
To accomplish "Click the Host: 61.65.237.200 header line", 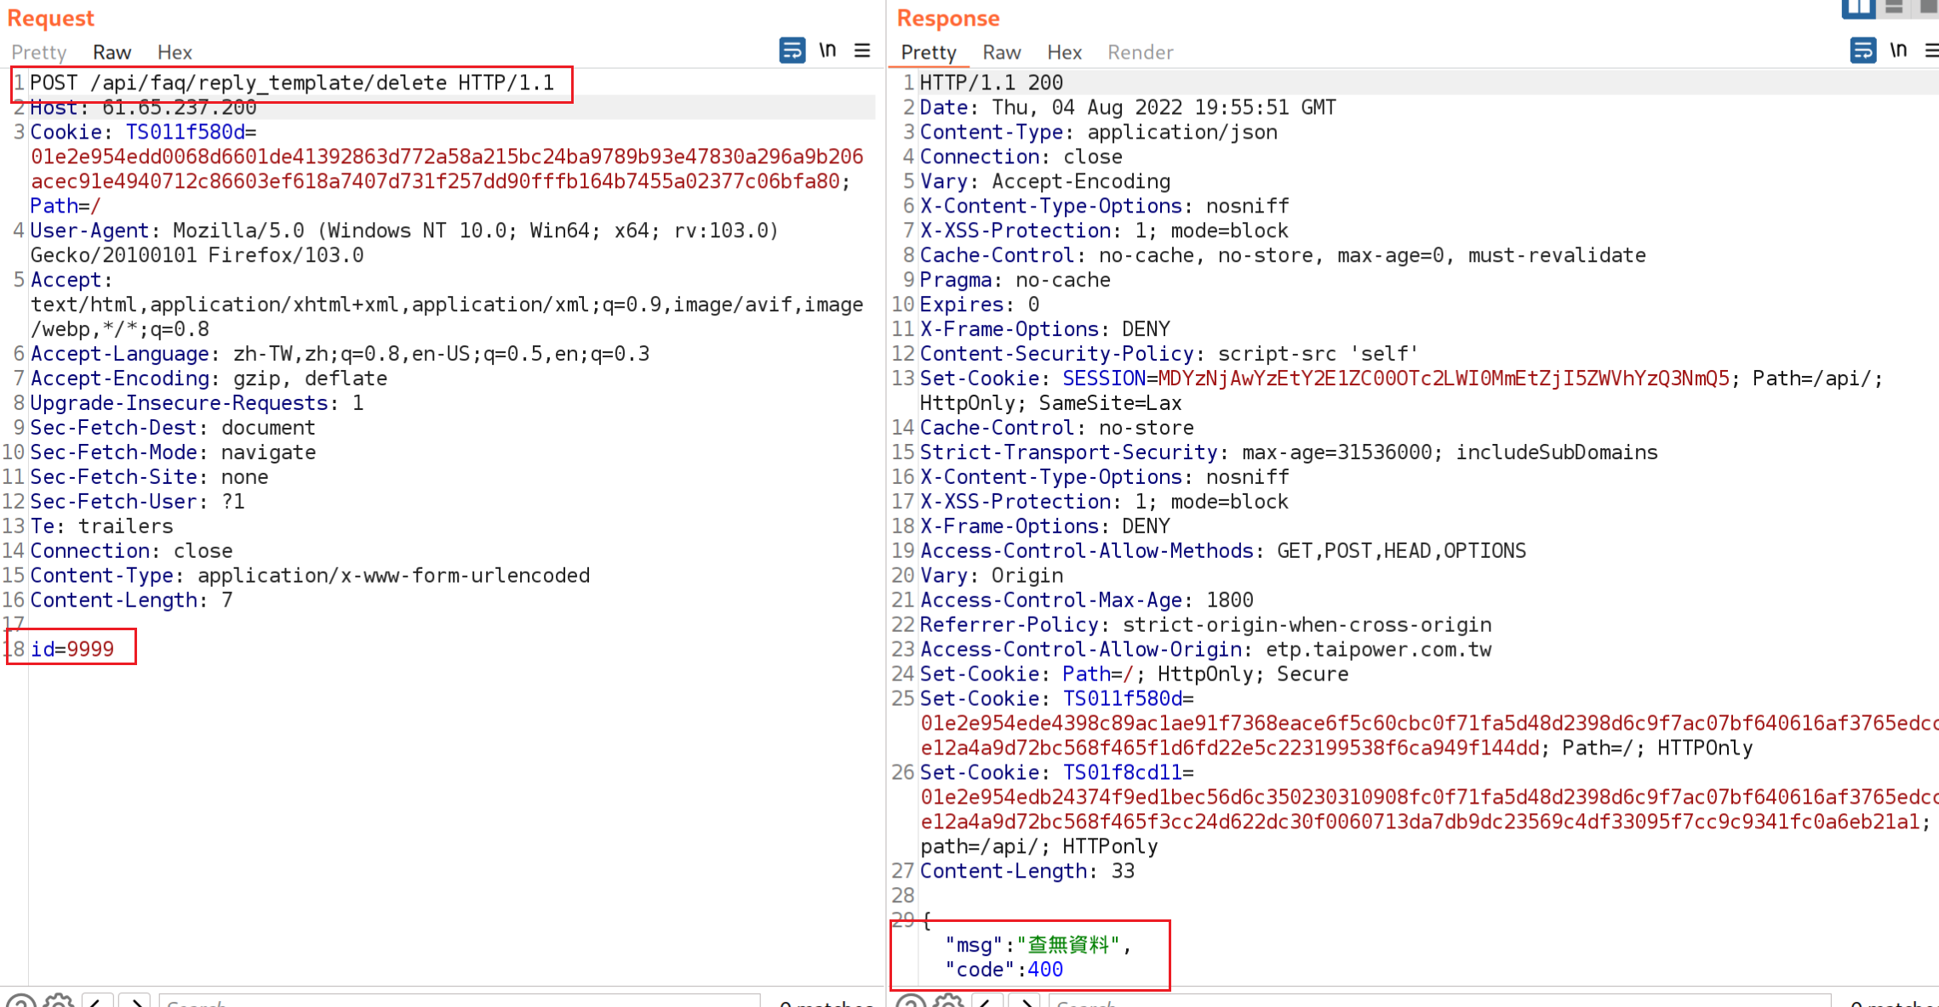I will 143,107.
